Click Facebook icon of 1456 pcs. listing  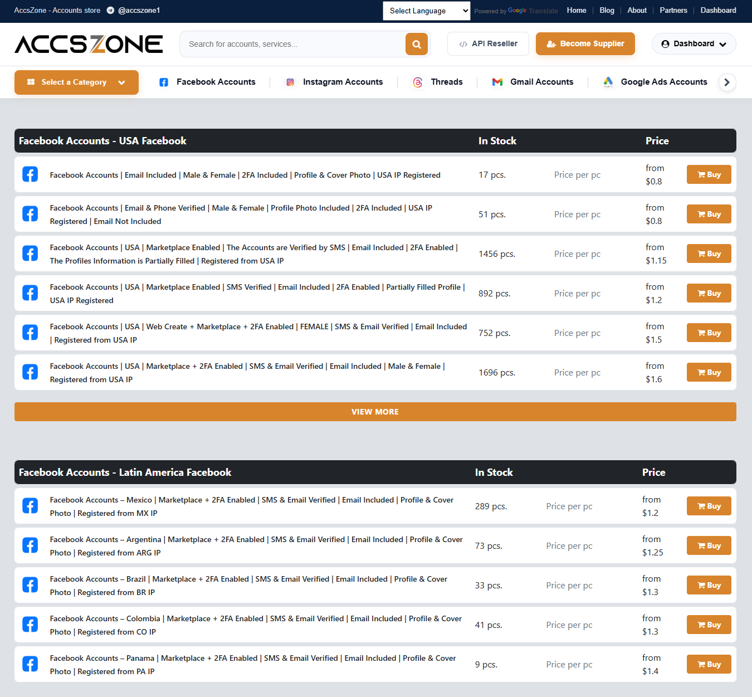[30, 254]
